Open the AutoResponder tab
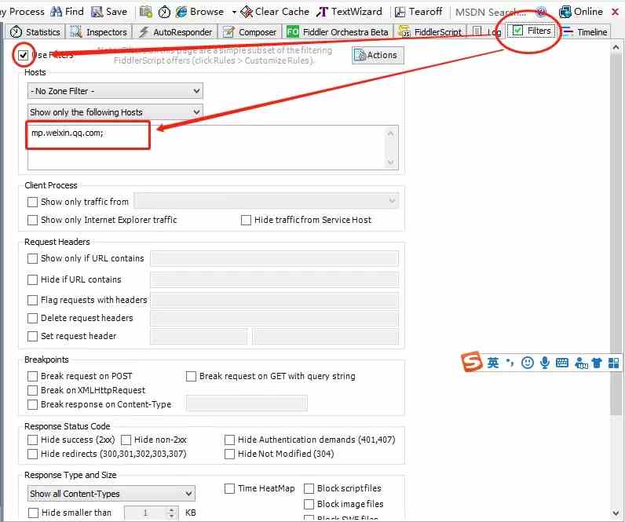This screenshot has height=522, width=625. [x=174, y=32]
